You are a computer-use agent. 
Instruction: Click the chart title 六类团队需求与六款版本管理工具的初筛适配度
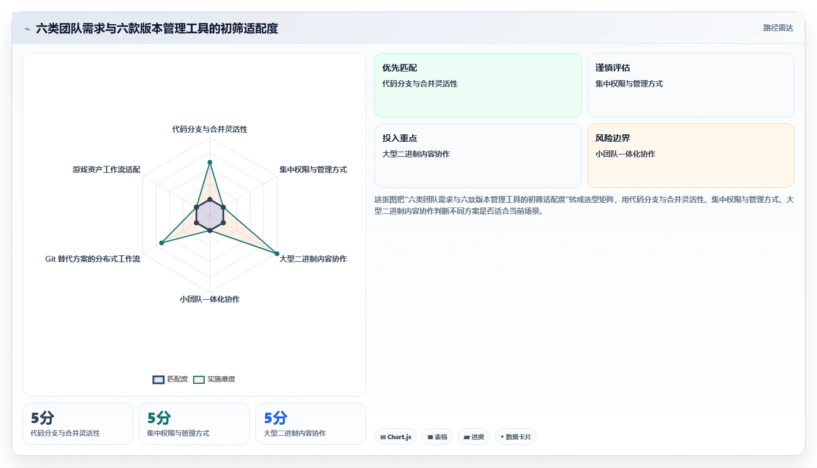[157, 28]
